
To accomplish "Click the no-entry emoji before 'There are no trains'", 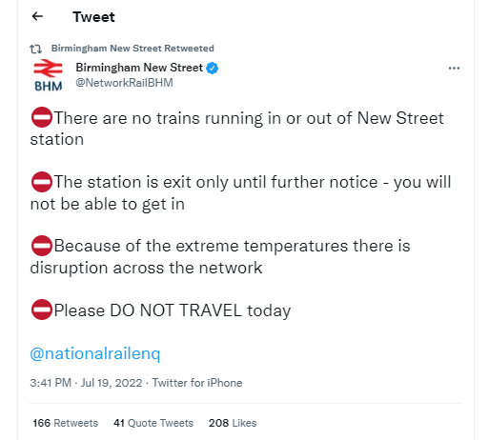I will pos(42,117).
